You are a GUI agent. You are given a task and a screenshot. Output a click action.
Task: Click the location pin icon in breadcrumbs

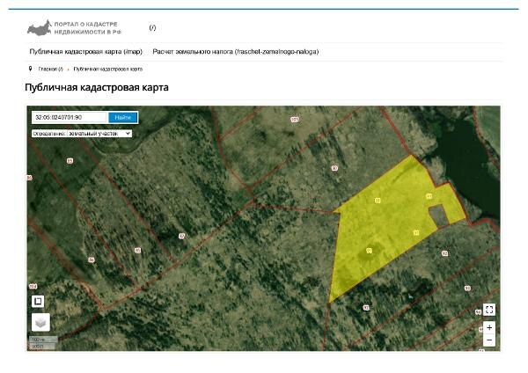click(x=30, y=69)
